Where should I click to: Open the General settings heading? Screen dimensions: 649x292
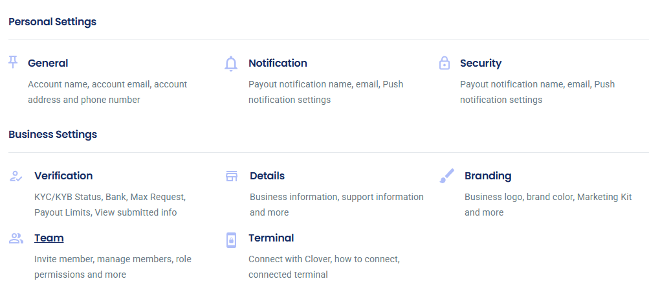click(48, 63)
